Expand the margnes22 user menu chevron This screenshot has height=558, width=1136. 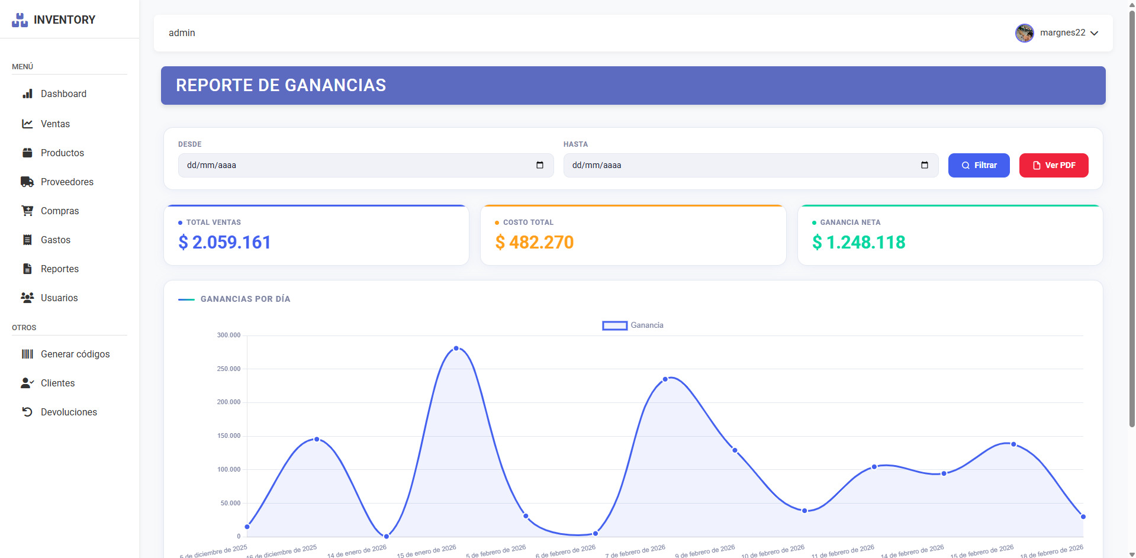1094,33
